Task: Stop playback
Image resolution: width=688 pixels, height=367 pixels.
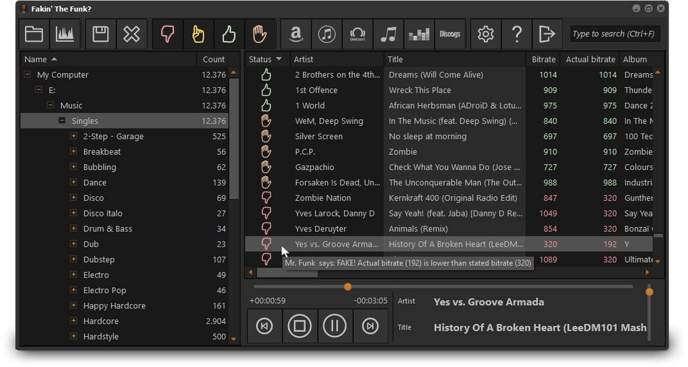Action: 300,326
